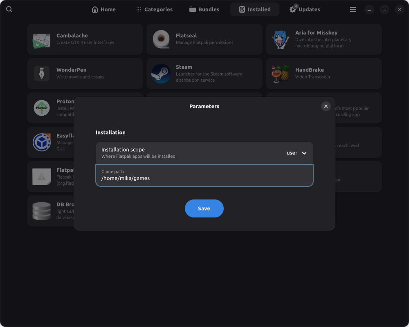Open the Bundles tab
The height and width of the screenshot is (327, 409).
click(x=204, y=9)
